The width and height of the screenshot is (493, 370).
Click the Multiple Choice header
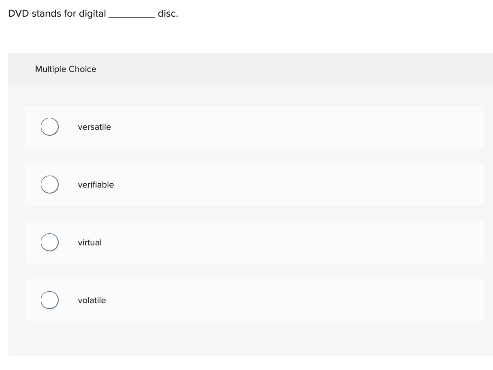pyautogui.click(x=66, y=69)
